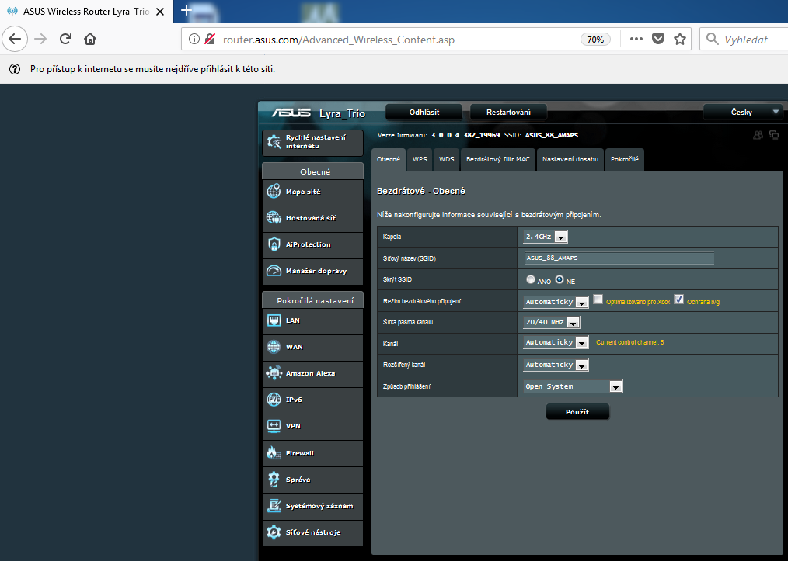Open Režim bezdrátového připojení dropdown
This screenshot has height=561, width=788.
(556, 302)
